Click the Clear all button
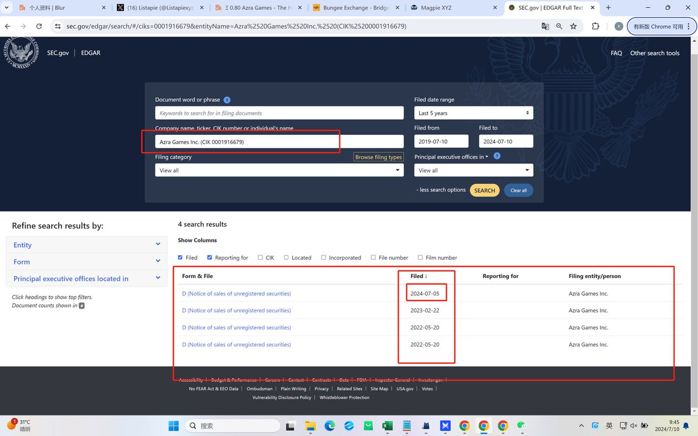This screenshot has height=436, width=698. click(x=518, y=190)
